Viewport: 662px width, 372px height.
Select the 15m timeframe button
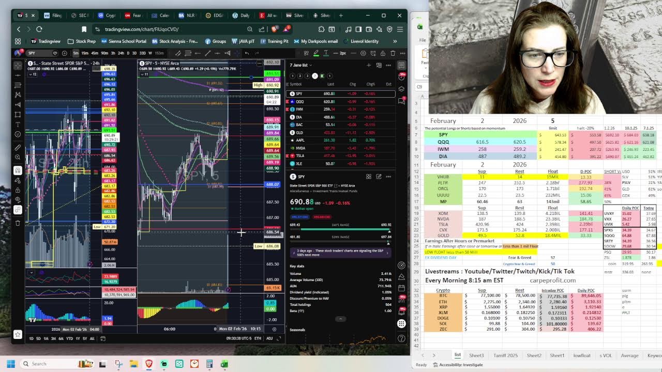(x=85, y=53)
